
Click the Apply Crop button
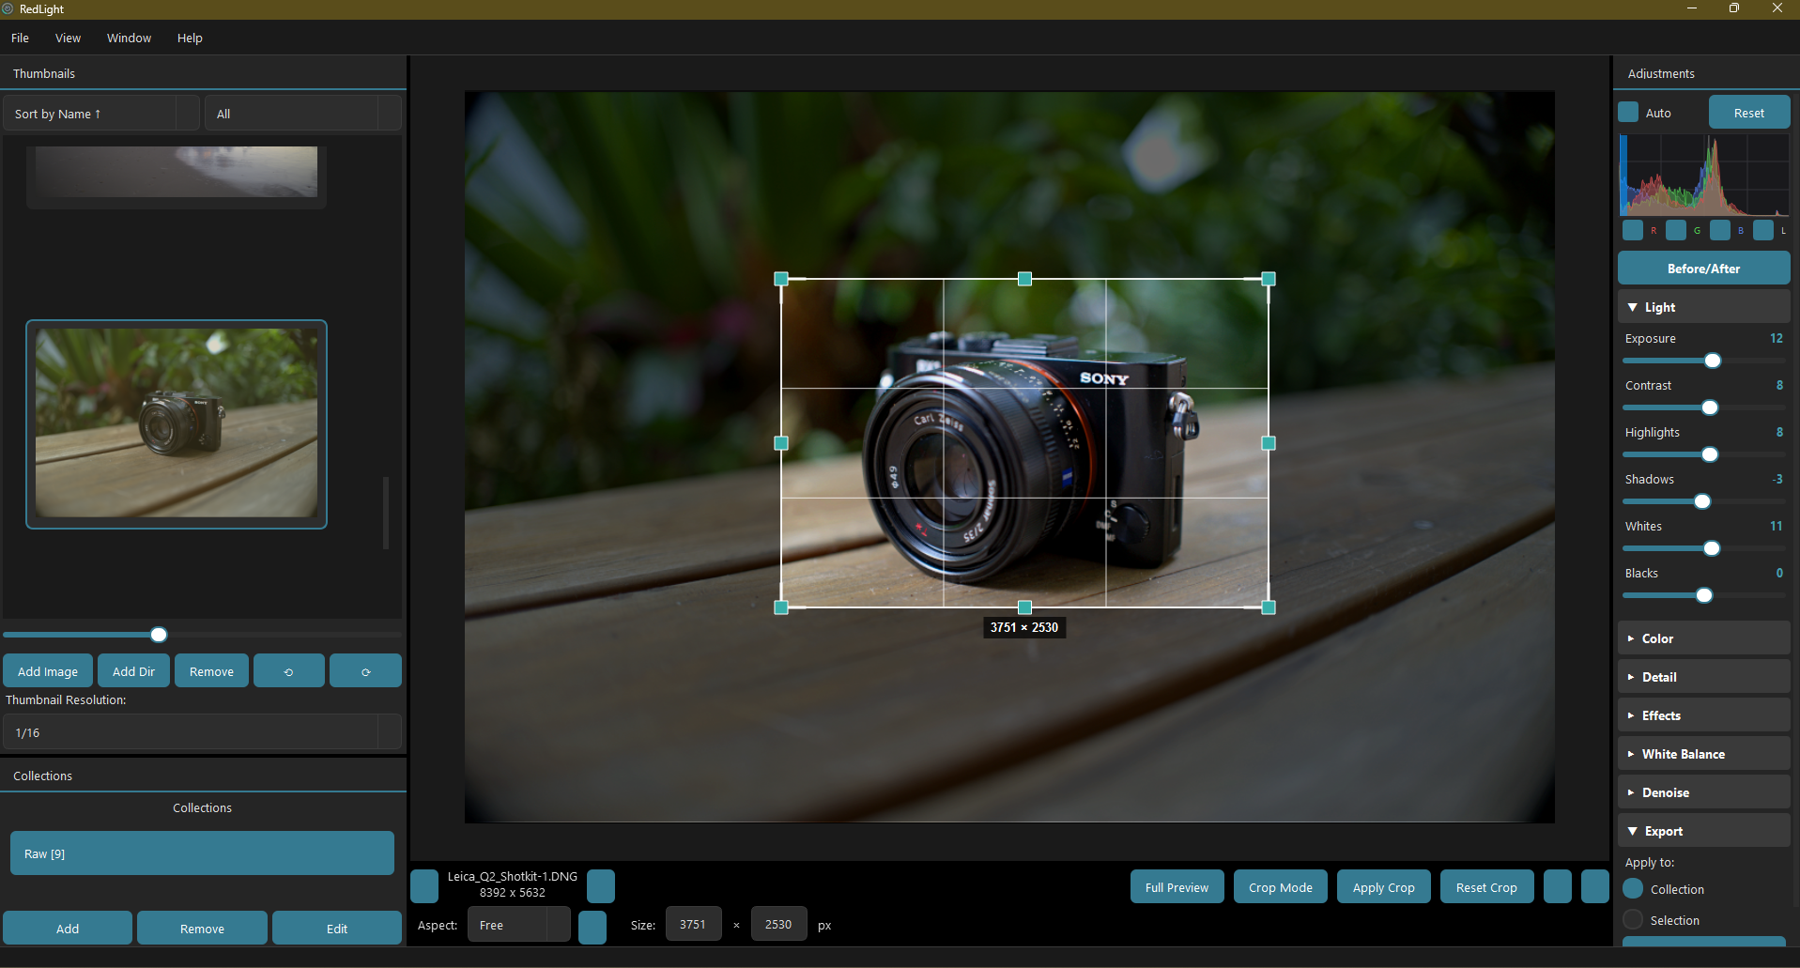1383,887
